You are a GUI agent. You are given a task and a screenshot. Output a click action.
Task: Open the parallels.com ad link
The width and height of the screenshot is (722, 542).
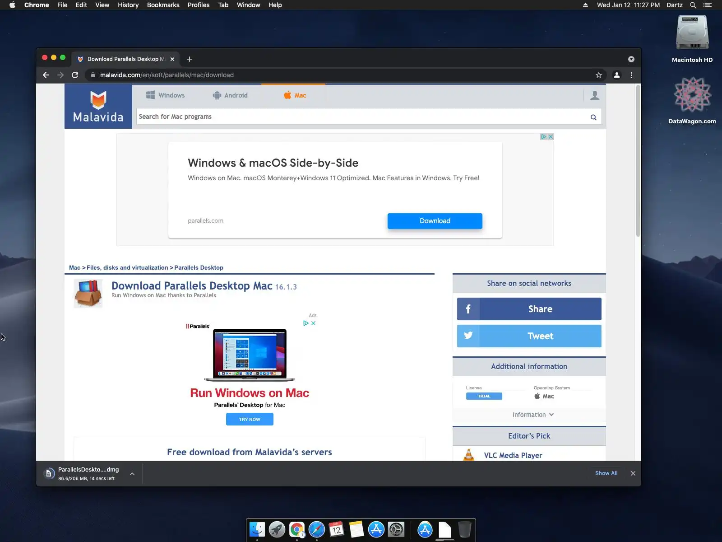[205, 221]
